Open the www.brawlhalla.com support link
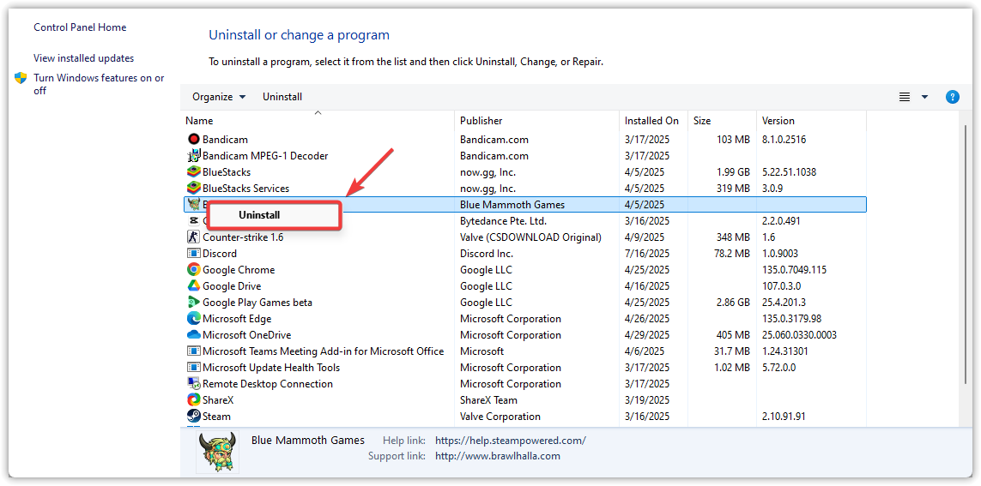The width and height of the screenshot is (981, 486). [498, 456]
